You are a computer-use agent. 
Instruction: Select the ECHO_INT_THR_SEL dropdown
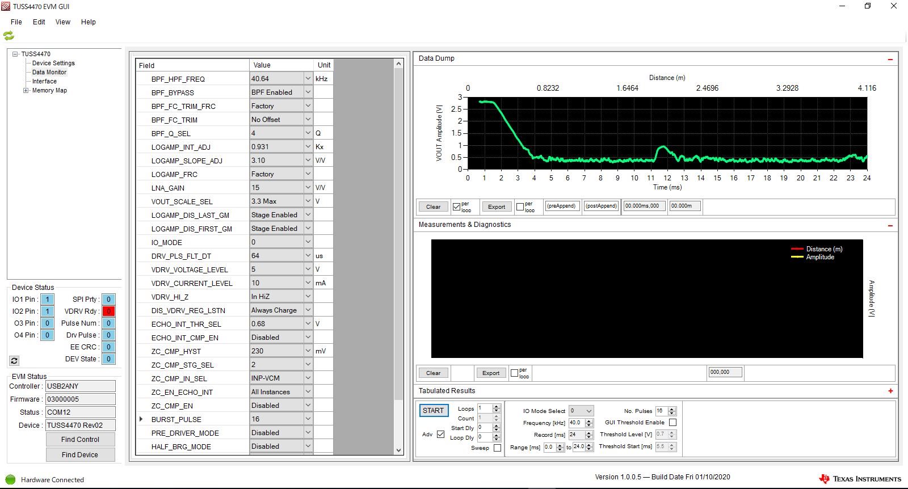coord(281,324)
